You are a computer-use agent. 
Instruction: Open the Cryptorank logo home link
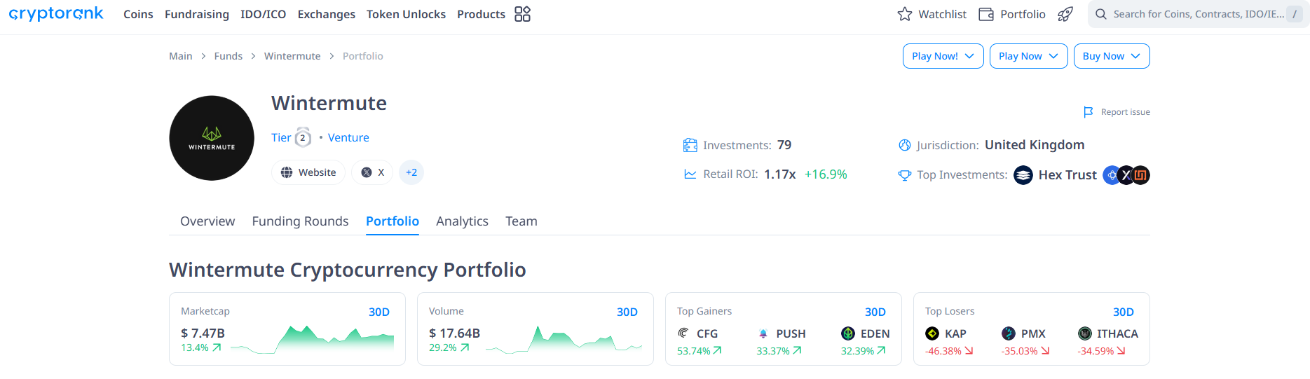(56, 14)
